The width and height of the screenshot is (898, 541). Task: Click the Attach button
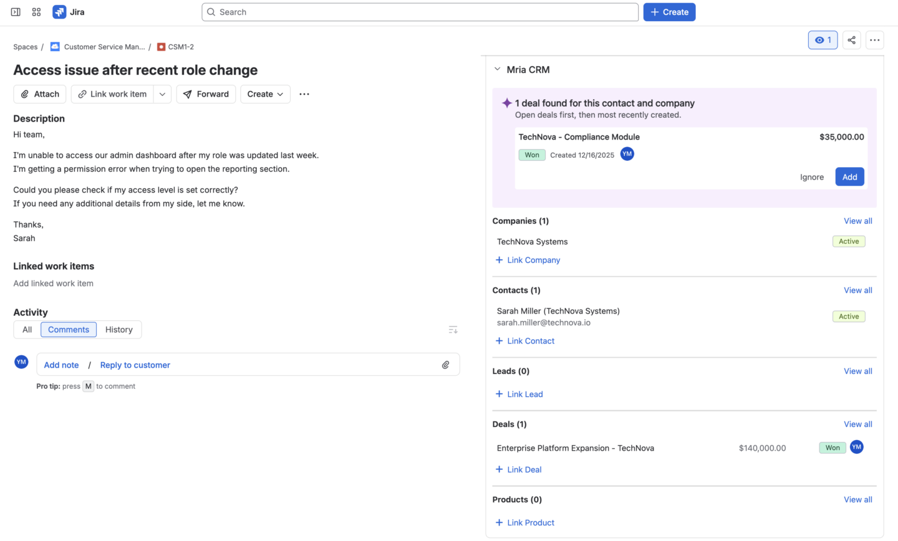40,94
